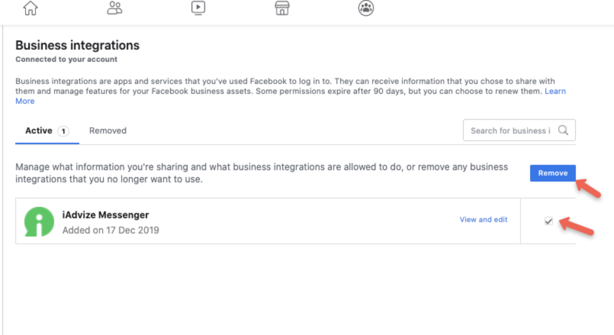
Task: Click the Added on 17 Dec 2019 text
Action: pos(111,230)
